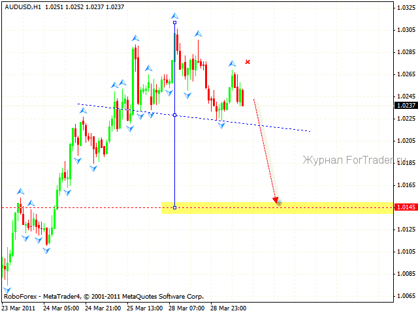Click the 1.0325 price axis label
Viewport: 418px width, 313px height.
tap(406, 7)
